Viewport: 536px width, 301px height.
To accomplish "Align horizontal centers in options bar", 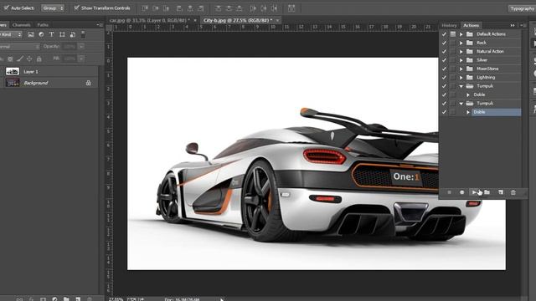I will pos(190,8).
